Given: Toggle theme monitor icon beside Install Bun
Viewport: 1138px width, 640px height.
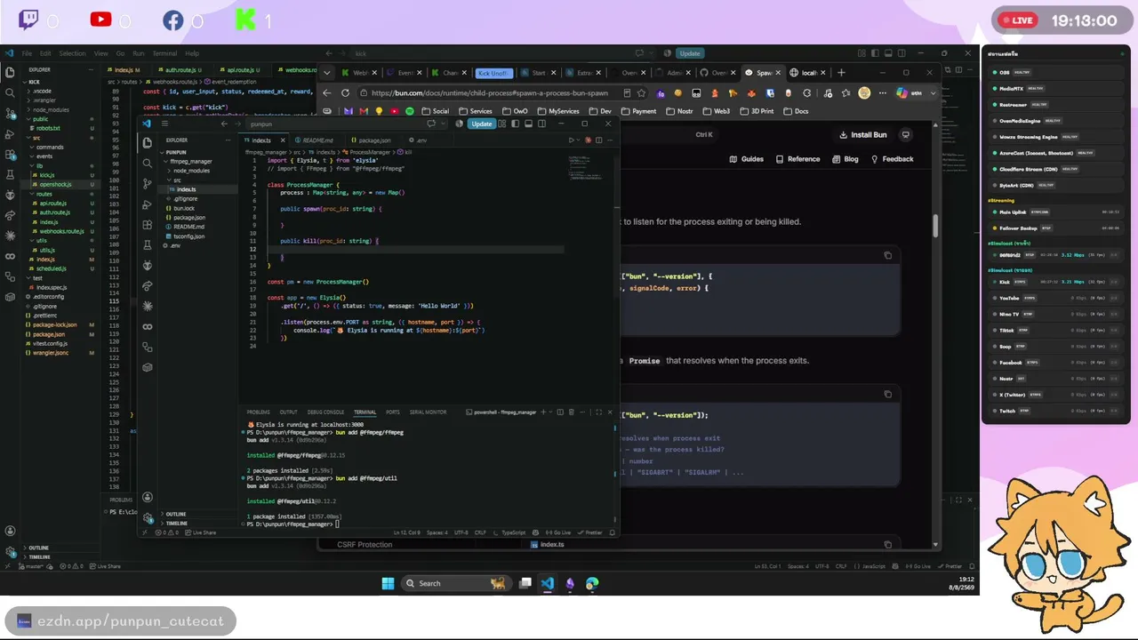Looking at the screenshot, I should pos(905,135).
